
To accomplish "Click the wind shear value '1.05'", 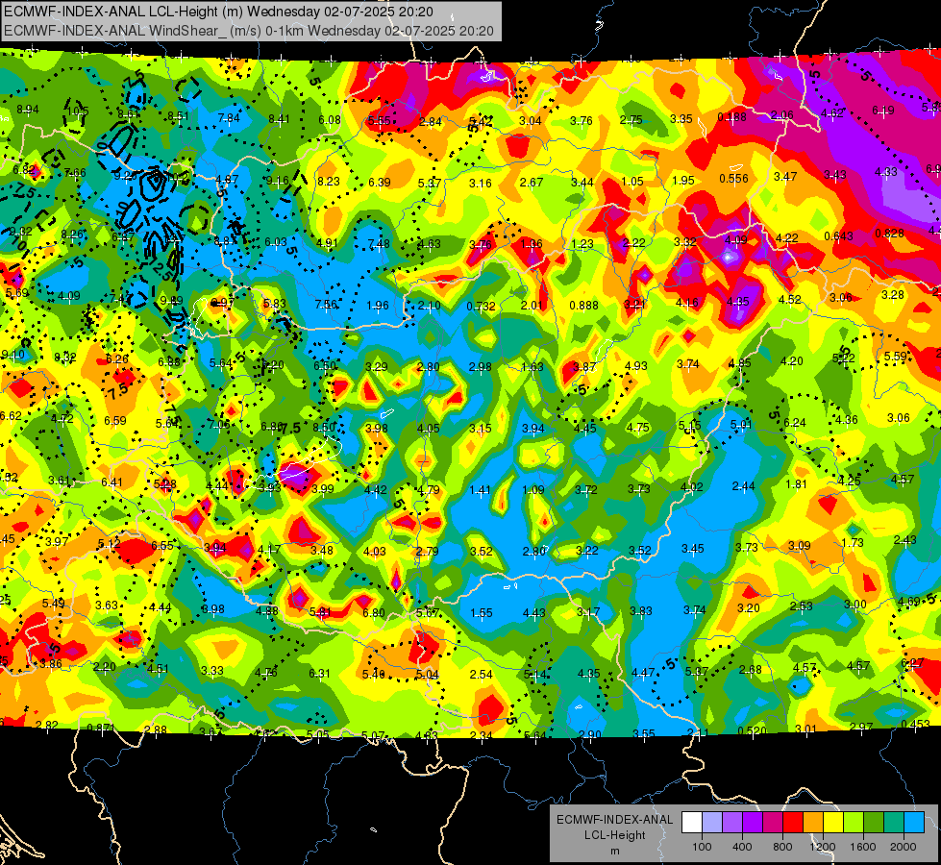I will [x=632, y=182].
